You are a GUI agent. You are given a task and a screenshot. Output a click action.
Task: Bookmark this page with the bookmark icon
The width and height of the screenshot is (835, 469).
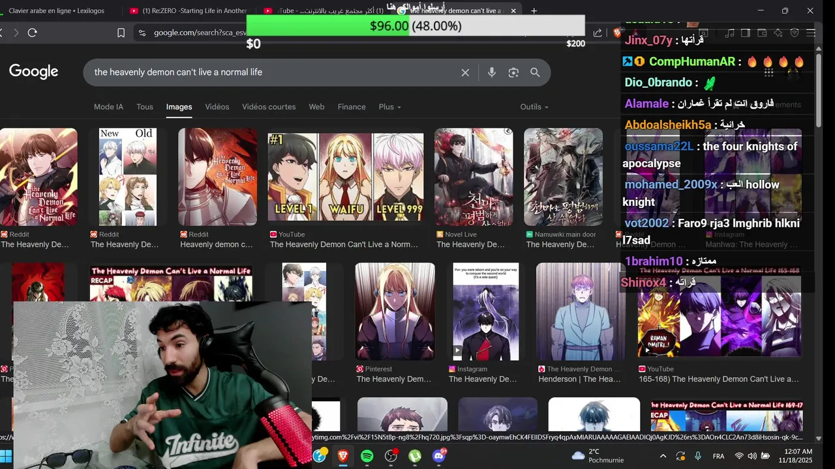121,33
